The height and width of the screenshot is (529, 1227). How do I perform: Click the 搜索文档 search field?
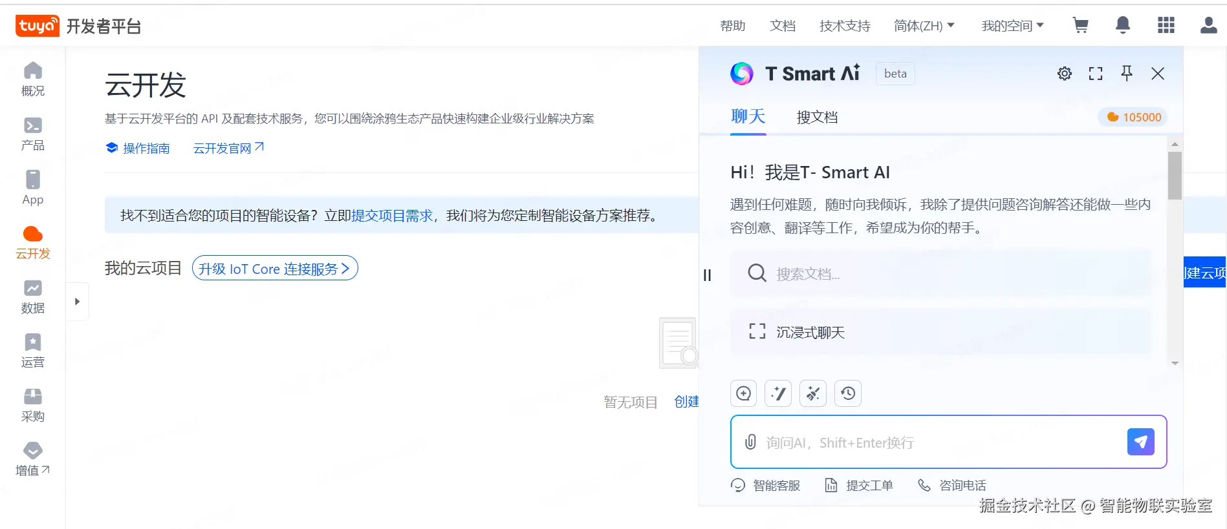tap(940, 274)
